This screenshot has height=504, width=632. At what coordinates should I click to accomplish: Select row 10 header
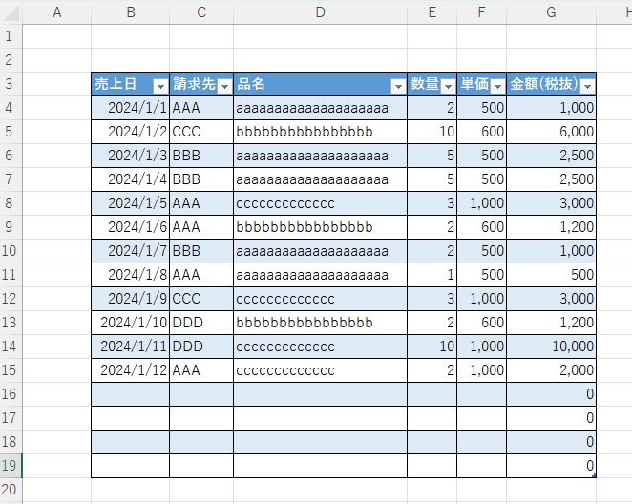[11, 251]
